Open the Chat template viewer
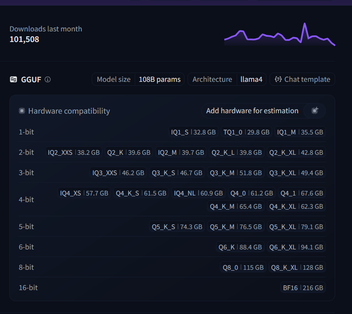 coord(302,79)
